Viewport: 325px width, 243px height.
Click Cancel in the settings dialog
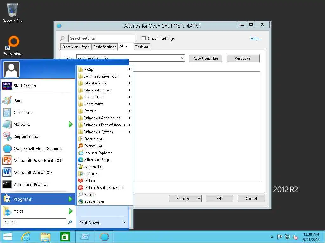pos(251,199)
